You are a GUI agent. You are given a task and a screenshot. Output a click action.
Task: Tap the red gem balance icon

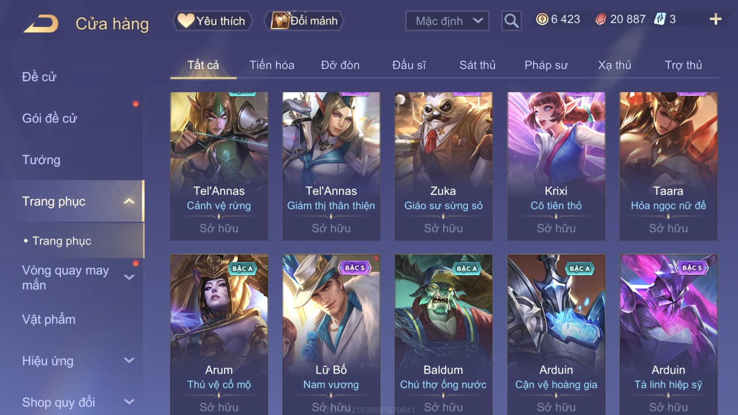point(601,19)
